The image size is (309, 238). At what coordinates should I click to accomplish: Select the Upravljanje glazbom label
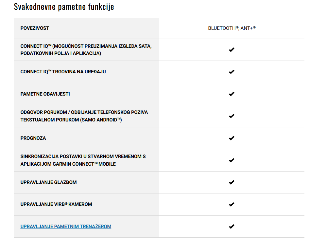click(x=48, y=182)
